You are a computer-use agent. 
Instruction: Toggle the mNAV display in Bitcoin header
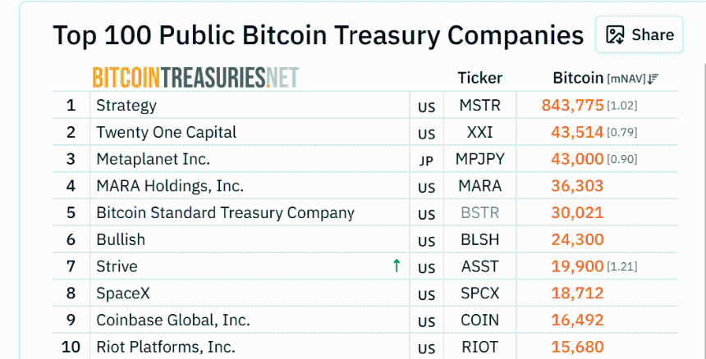[x=626, y=79]
